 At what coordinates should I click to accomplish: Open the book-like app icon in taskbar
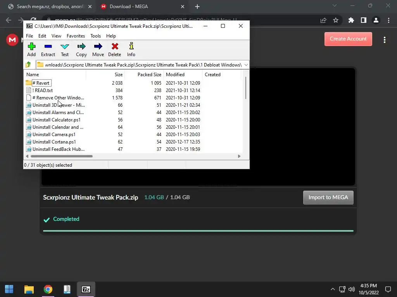point(67,289)
